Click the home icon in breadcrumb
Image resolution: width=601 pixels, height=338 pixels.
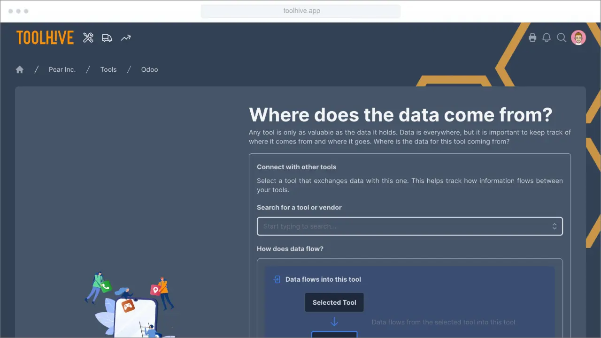(x=19, y=69)
